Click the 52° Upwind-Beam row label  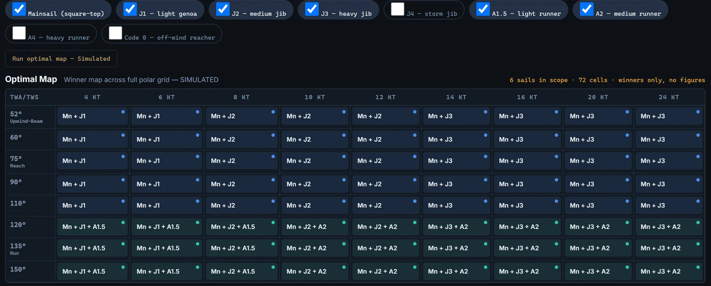click(27, 117)
